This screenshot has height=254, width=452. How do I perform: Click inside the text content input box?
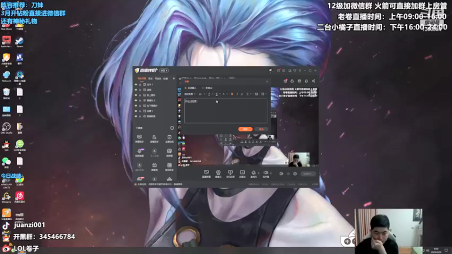click(x=225, y=111)
